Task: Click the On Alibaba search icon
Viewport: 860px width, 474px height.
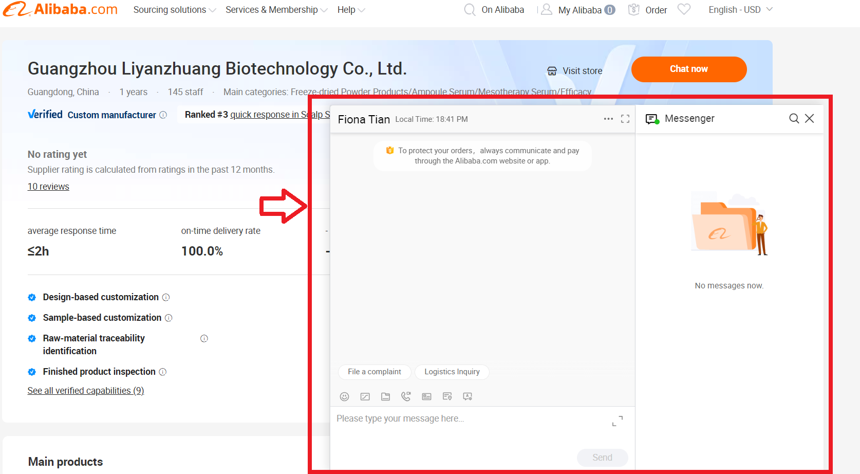Action: click(x=470, y=10)
